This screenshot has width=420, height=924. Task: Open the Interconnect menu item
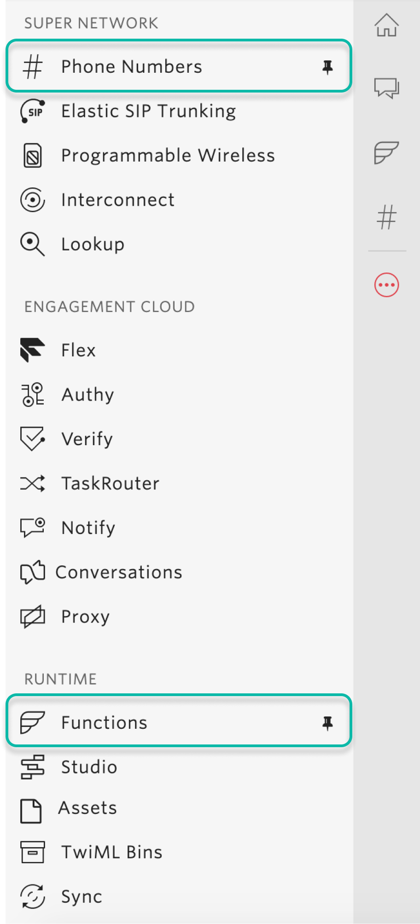(x=118, y=200)
